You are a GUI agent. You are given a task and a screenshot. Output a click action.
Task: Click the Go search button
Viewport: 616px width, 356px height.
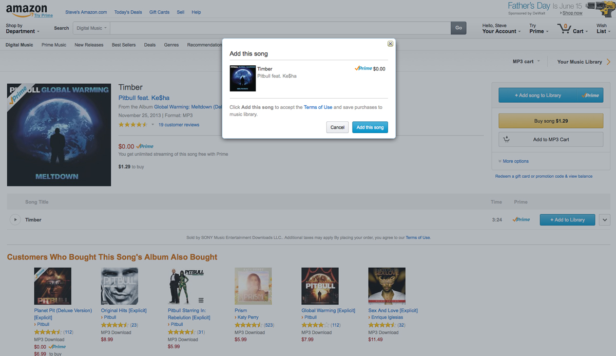[x=458, y=28]
